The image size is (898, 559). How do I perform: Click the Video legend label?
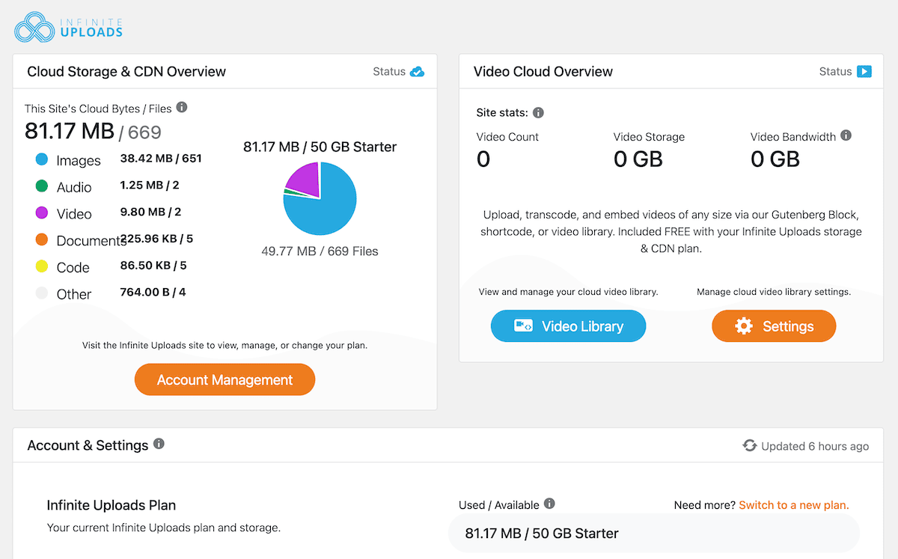click(74, 214)
